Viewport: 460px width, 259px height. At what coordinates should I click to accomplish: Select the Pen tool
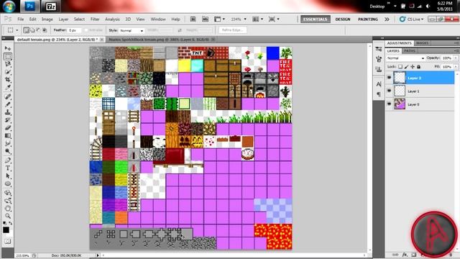tap(8, 160)
